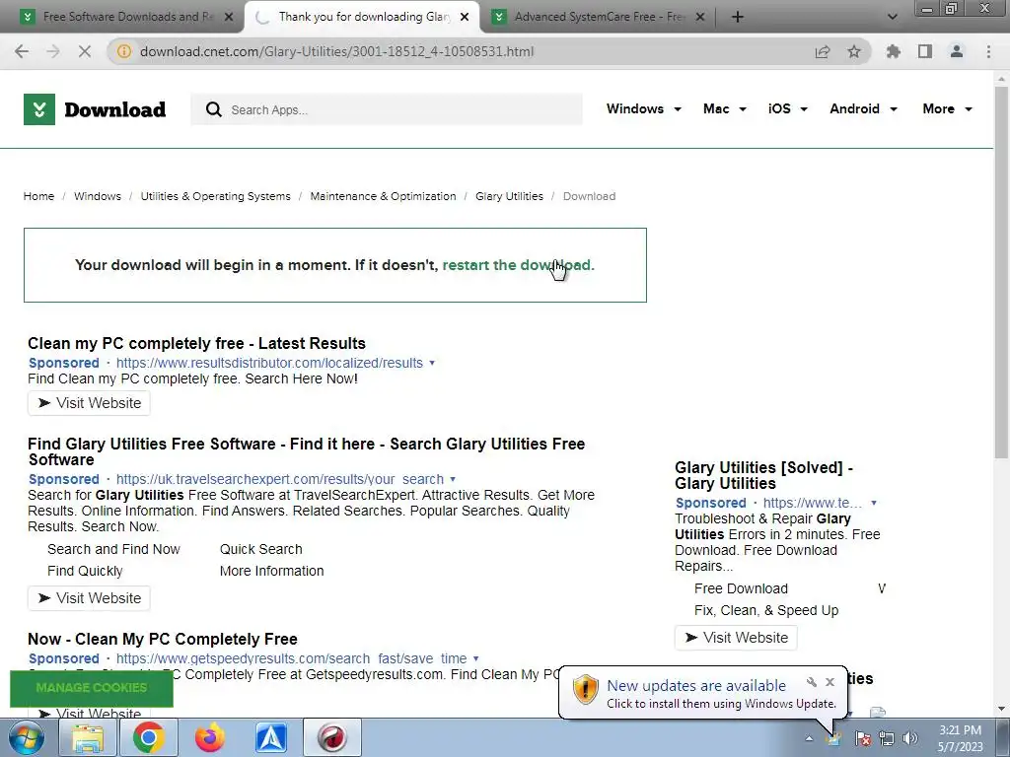Open the Fix, Clean, & Speed Up sublink

[765, 610]
